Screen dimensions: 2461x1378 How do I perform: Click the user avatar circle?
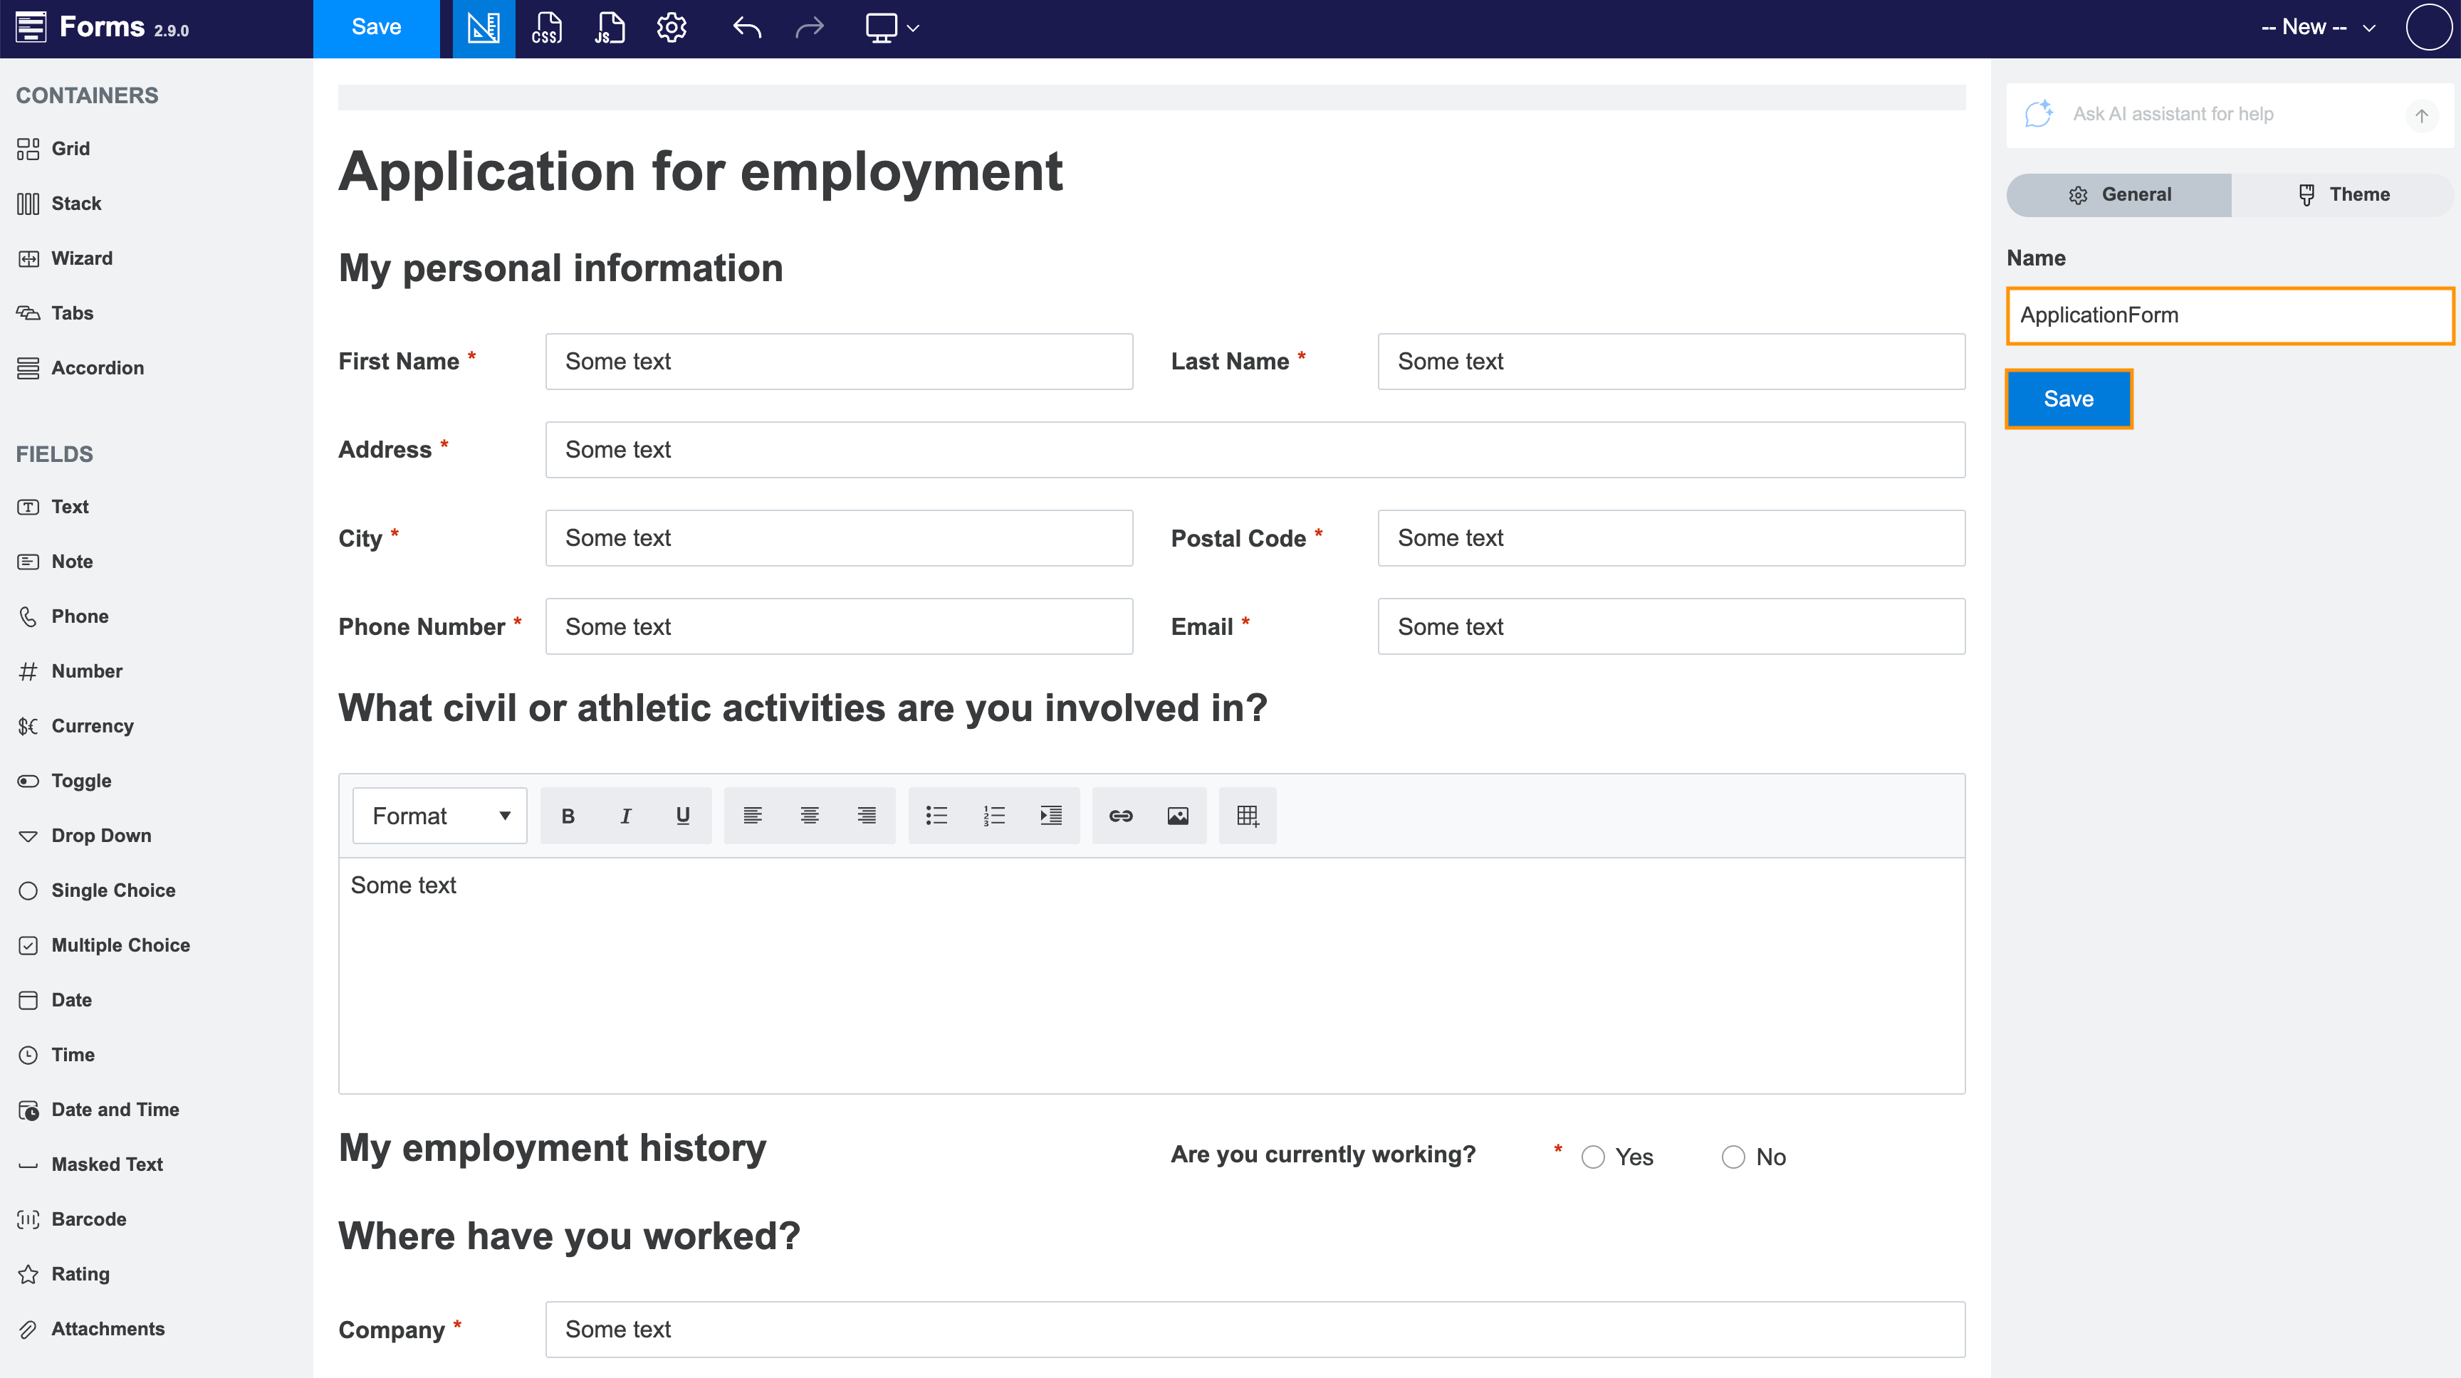[2428, 28]
